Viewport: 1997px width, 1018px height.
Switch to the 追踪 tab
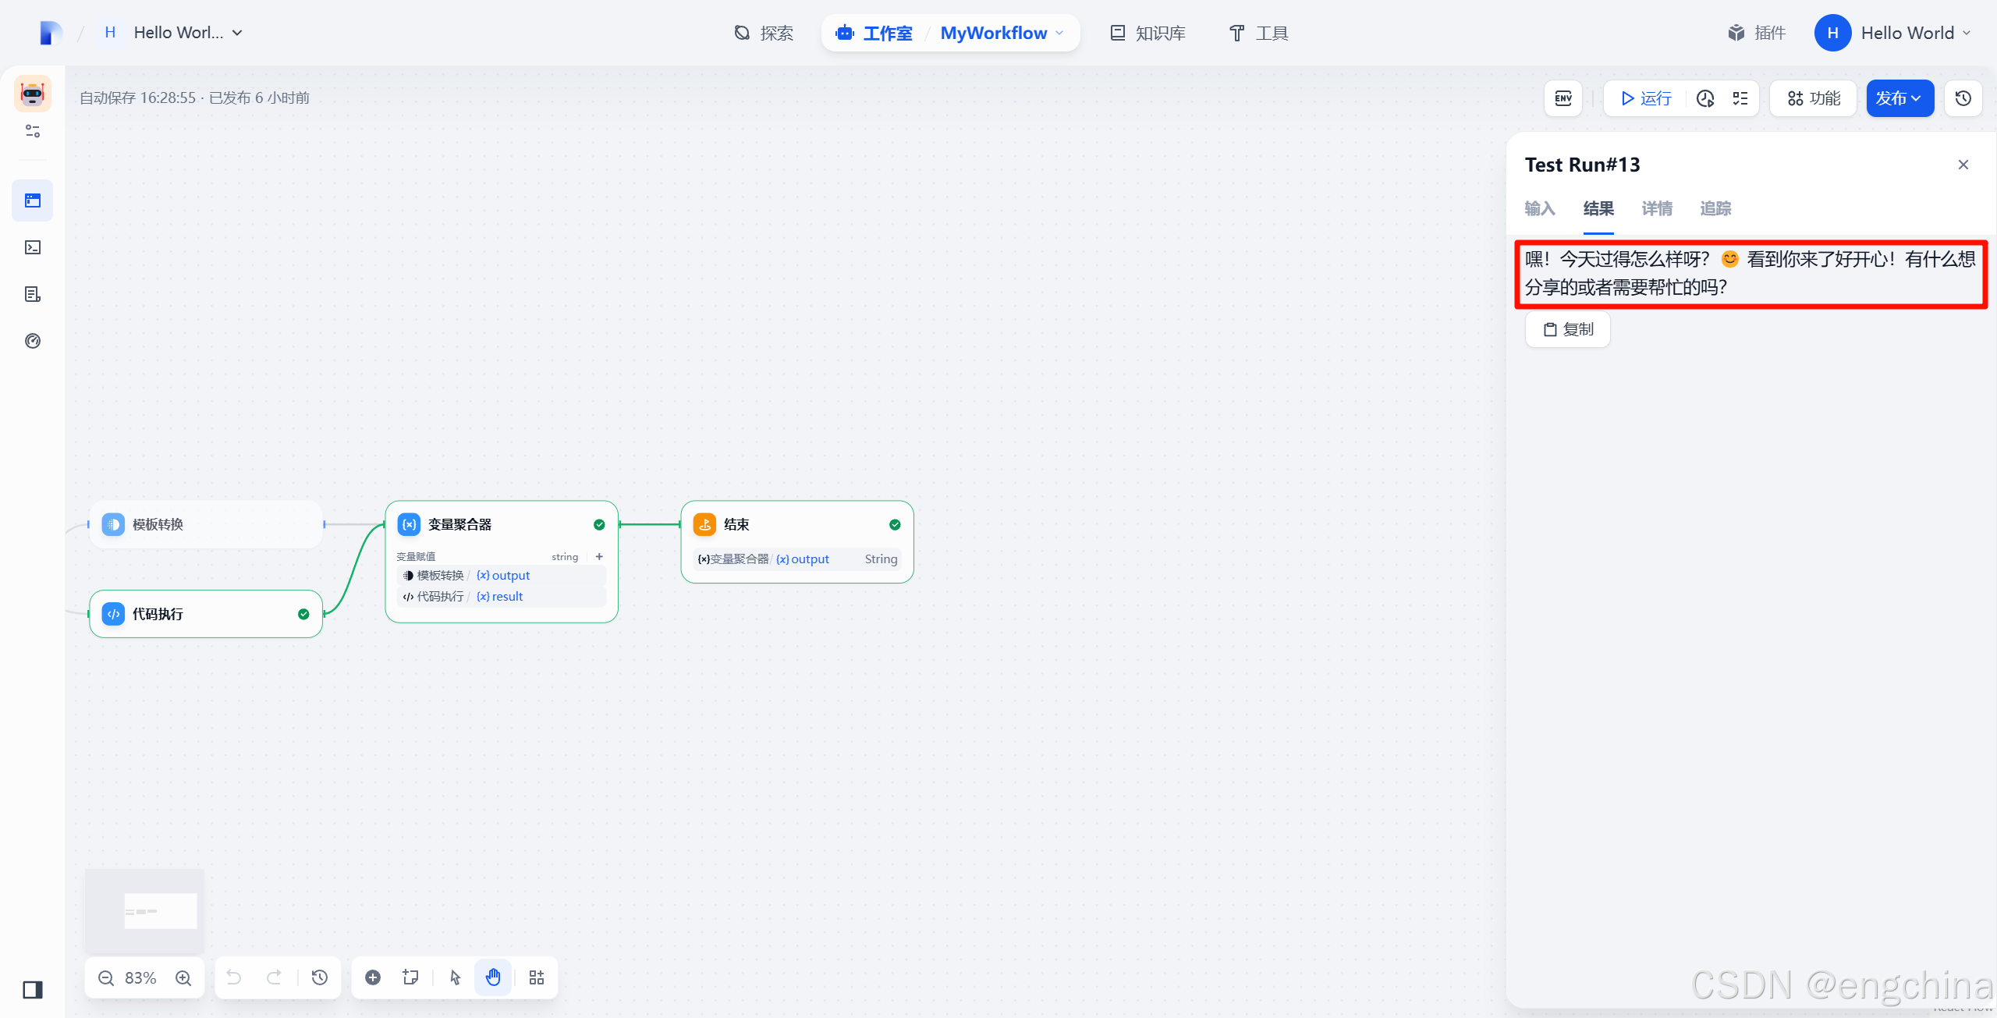tap(1715, 208)
